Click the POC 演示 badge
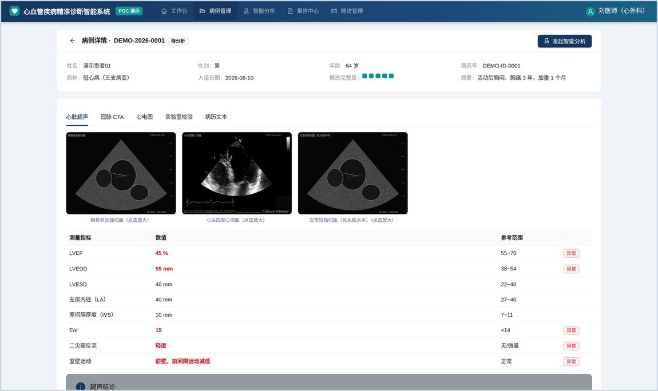 pyautogui.click(x=129, y=11)
